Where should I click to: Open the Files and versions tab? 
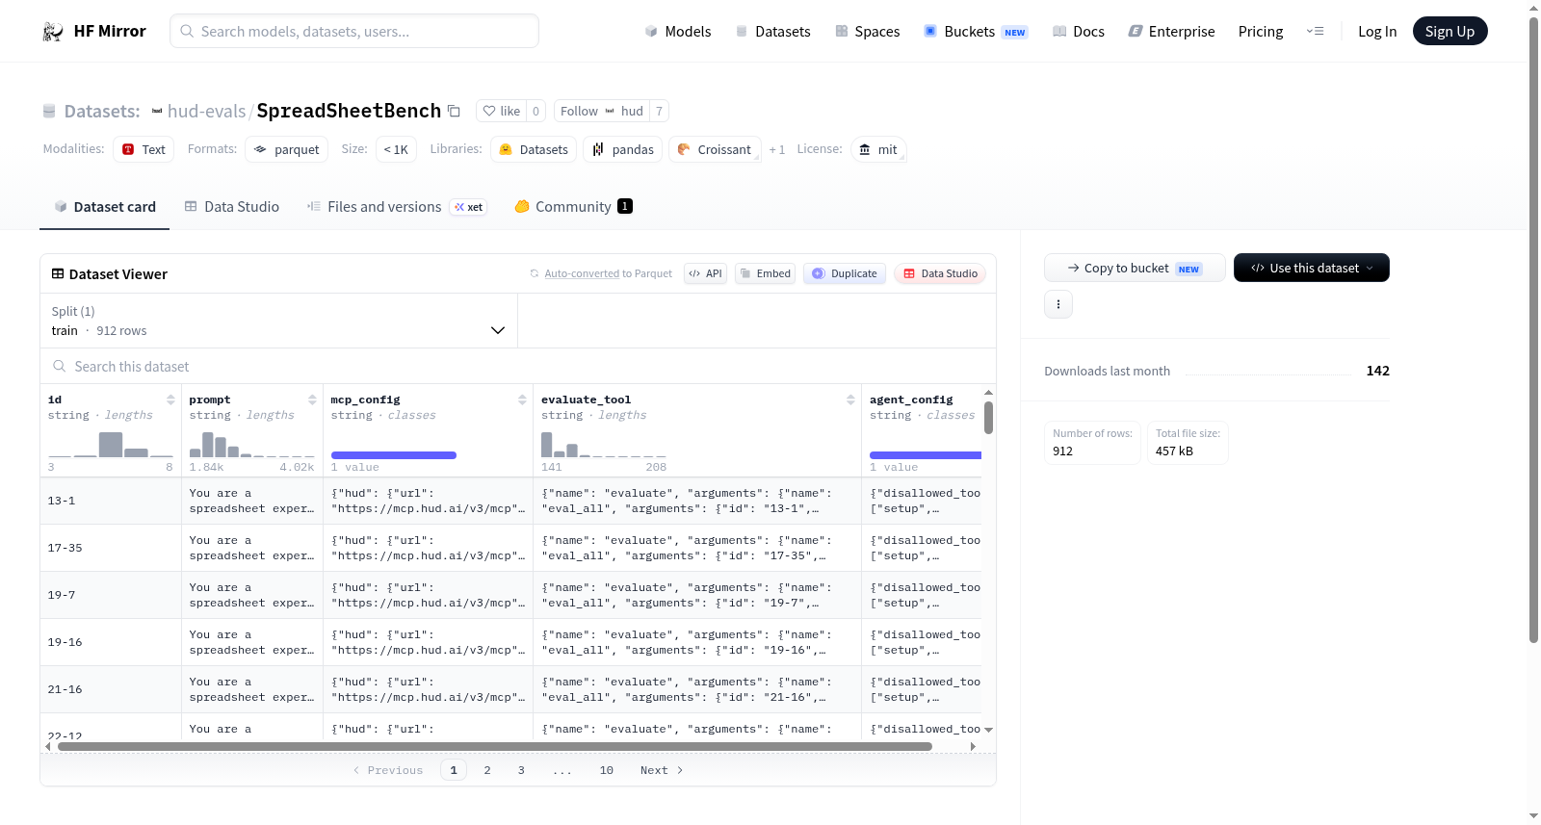(397, 207)
